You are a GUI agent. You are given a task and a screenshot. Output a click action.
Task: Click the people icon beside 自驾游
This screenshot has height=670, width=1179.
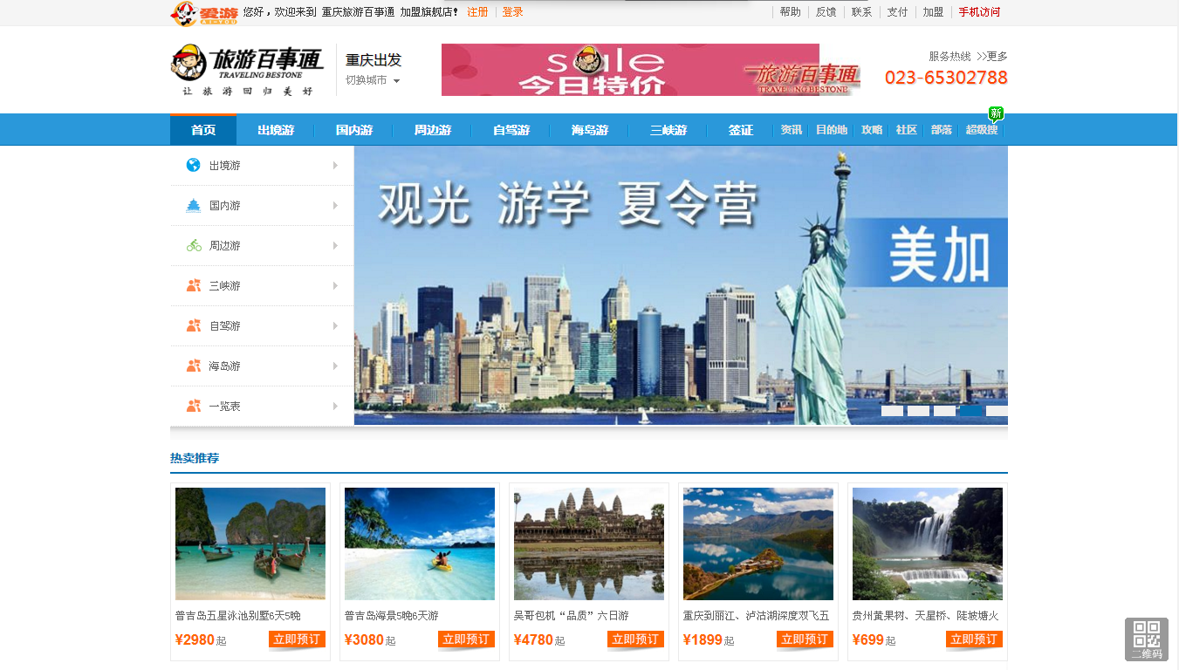pyautogui.click(x=194, y=325)
